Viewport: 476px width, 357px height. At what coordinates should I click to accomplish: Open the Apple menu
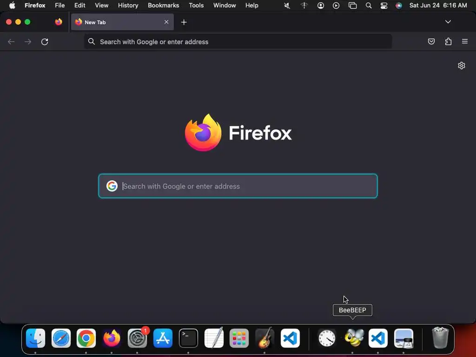[12, 6]
